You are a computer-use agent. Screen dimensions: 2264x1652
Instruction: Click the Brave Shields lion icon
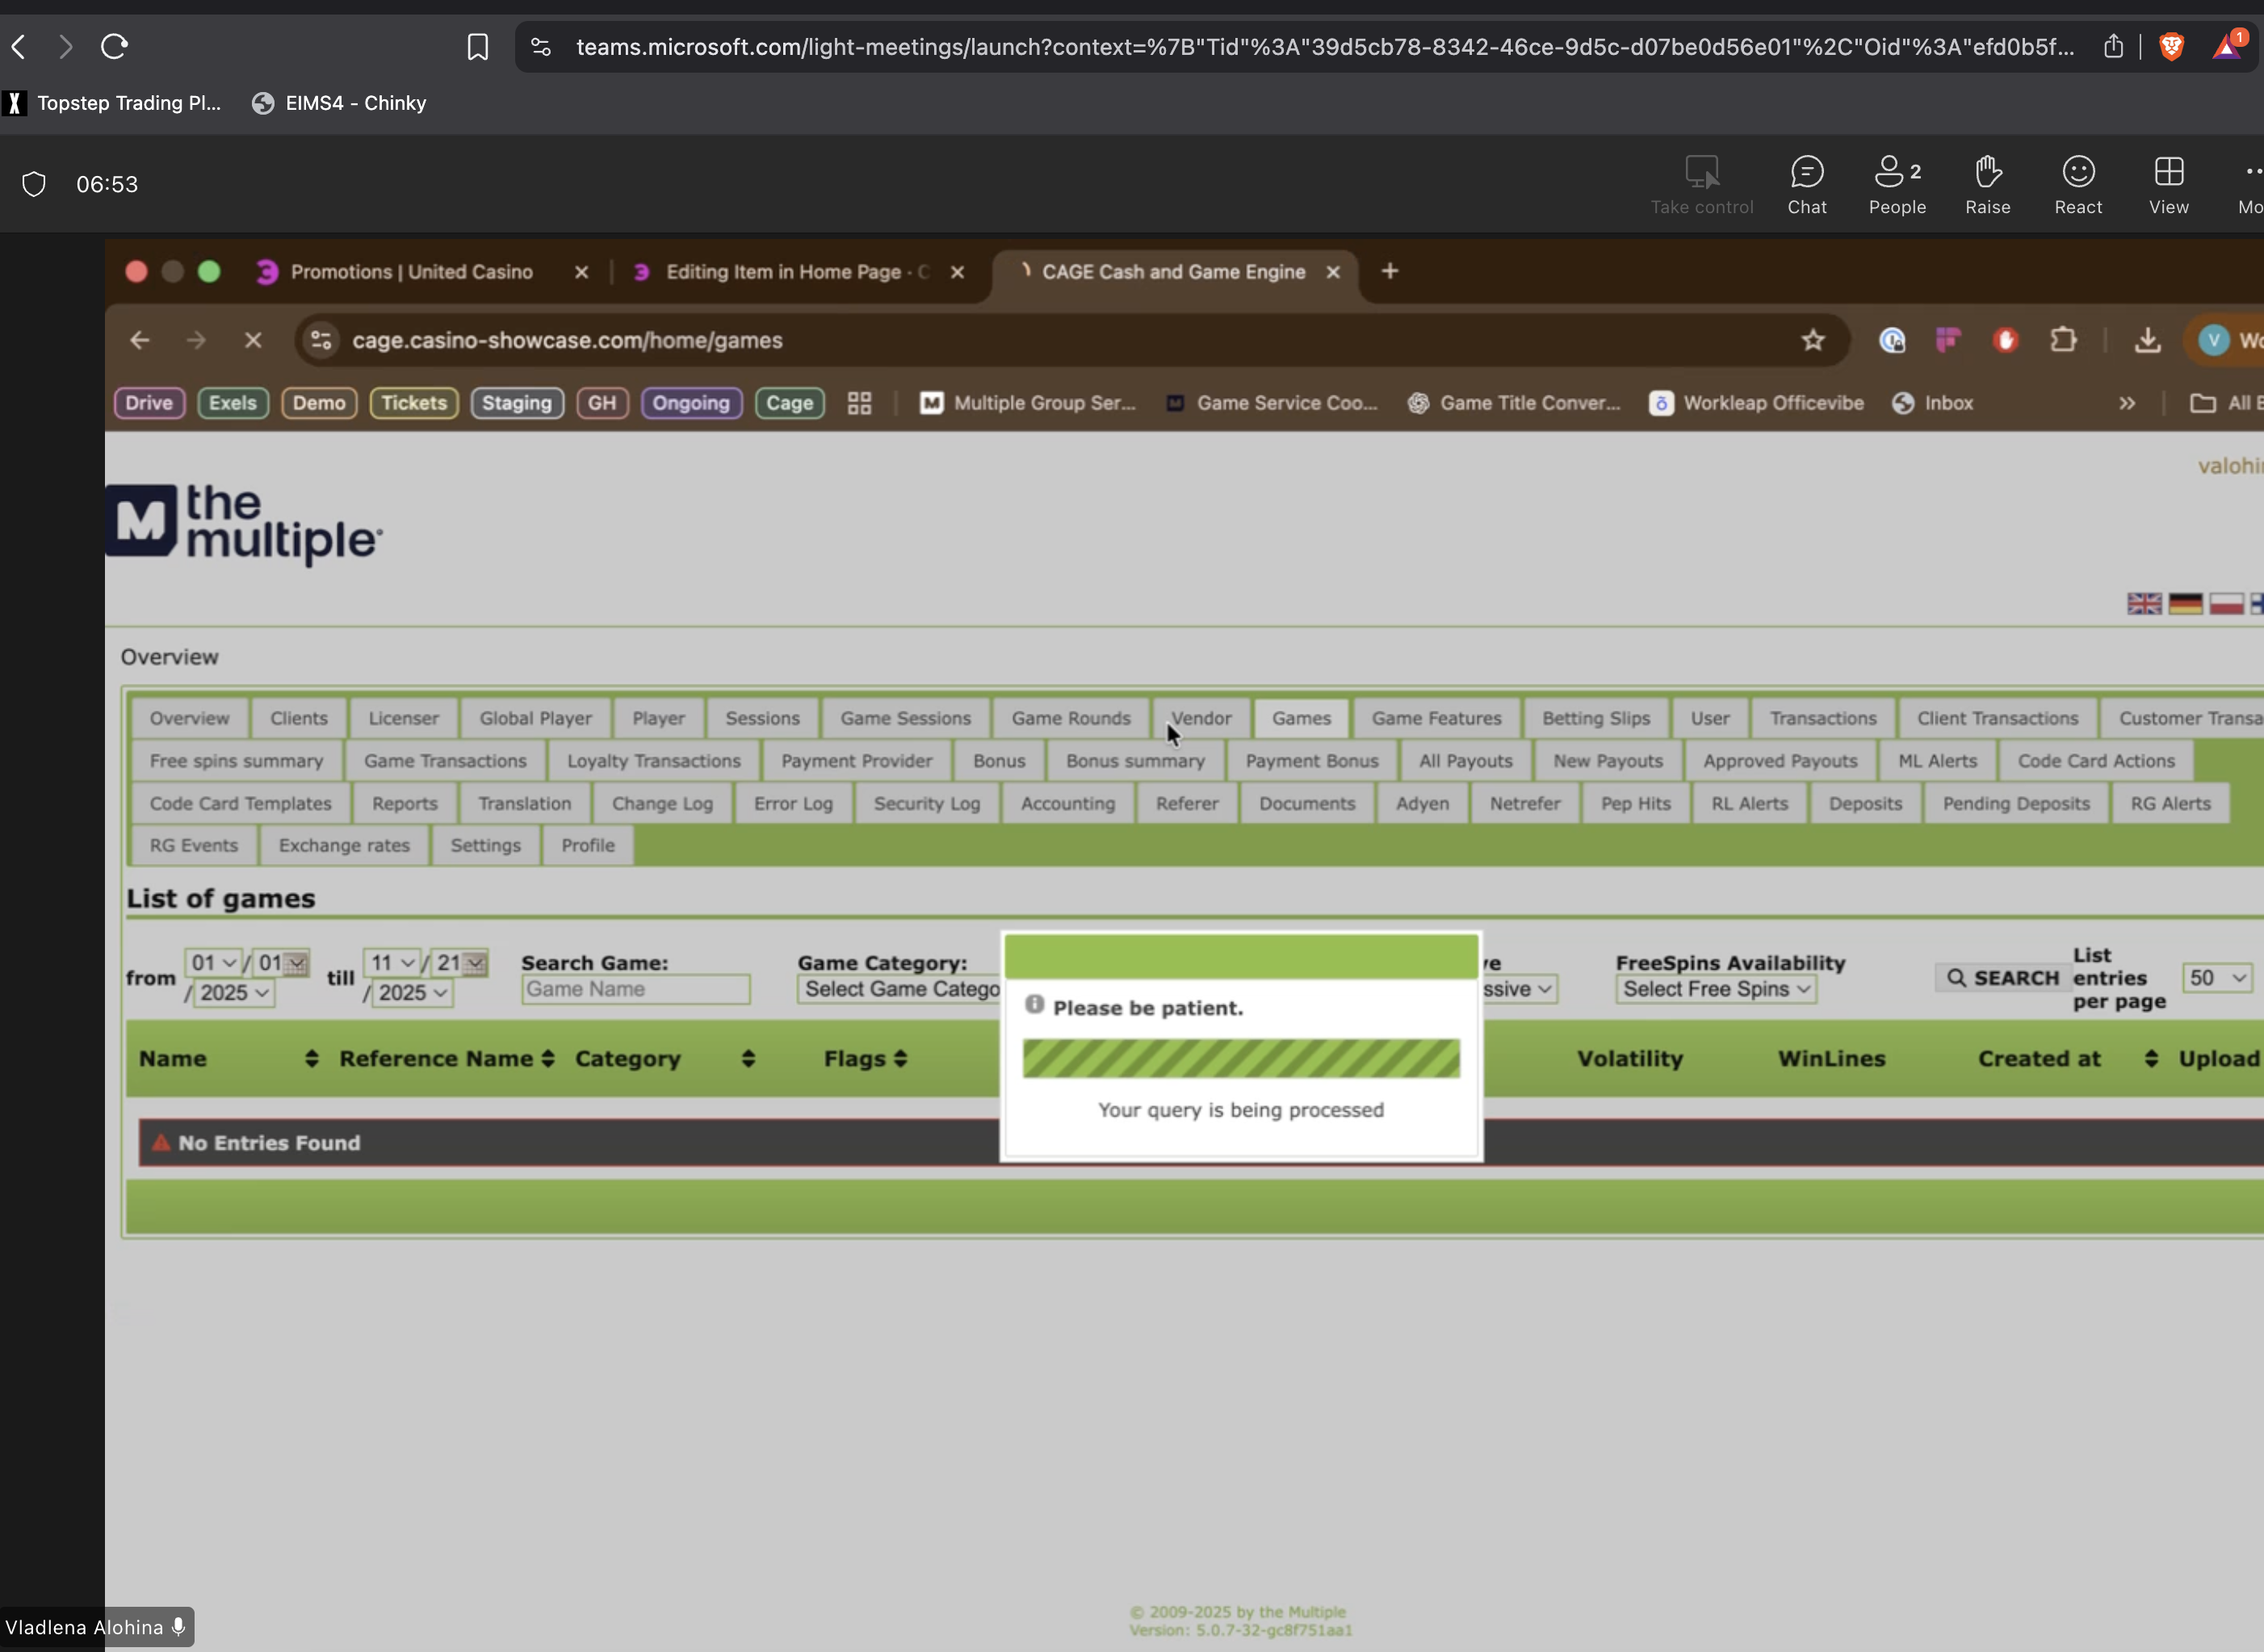pyautogui.click(x=2171, y=47)
